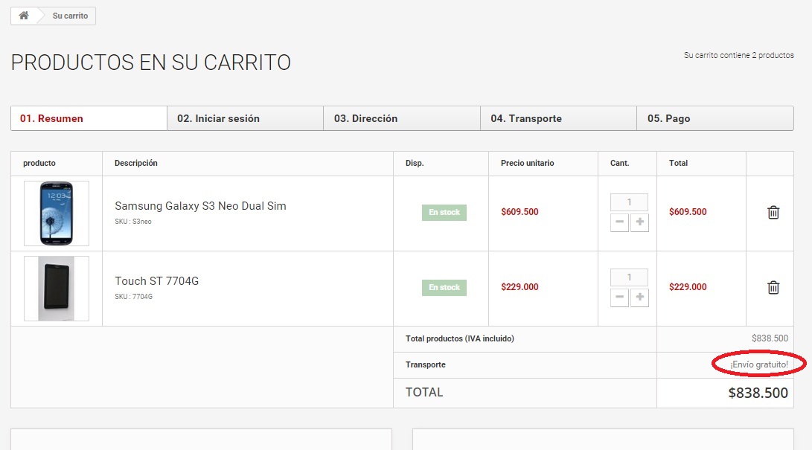Decrease Samsung Galaxy S3 quantity with minus
This screenshot has width=812, height=450.
point(619,222)
